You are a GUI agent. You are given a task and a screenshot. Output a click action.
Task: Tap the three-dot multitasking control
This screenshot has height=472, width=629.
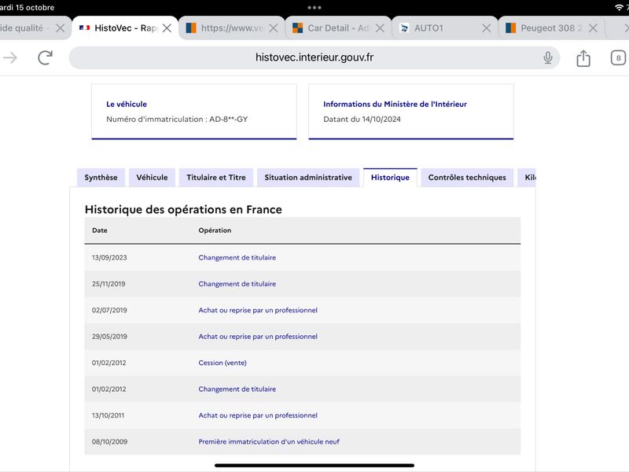pos(314,8)
